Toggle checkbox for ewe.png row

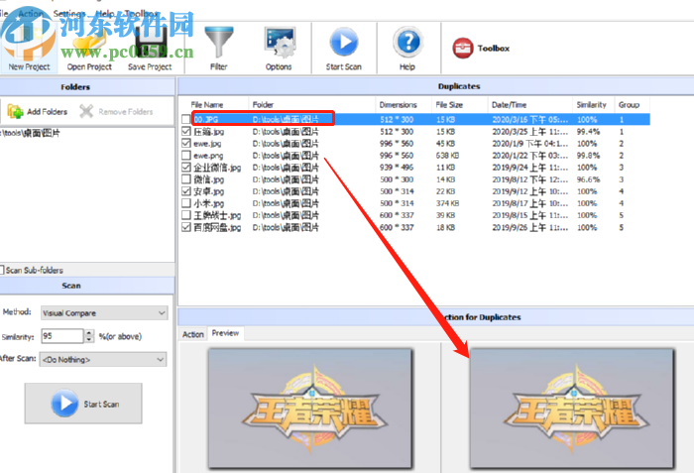pos(186,156)
